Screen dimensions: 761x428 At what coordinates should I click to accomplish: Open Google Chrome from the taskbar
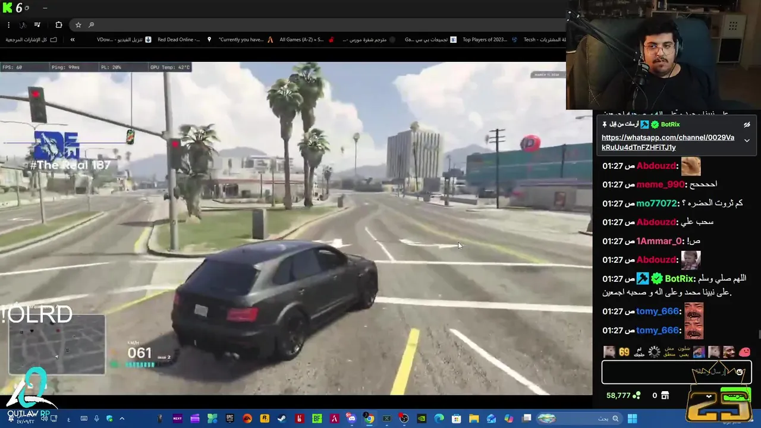369,418
